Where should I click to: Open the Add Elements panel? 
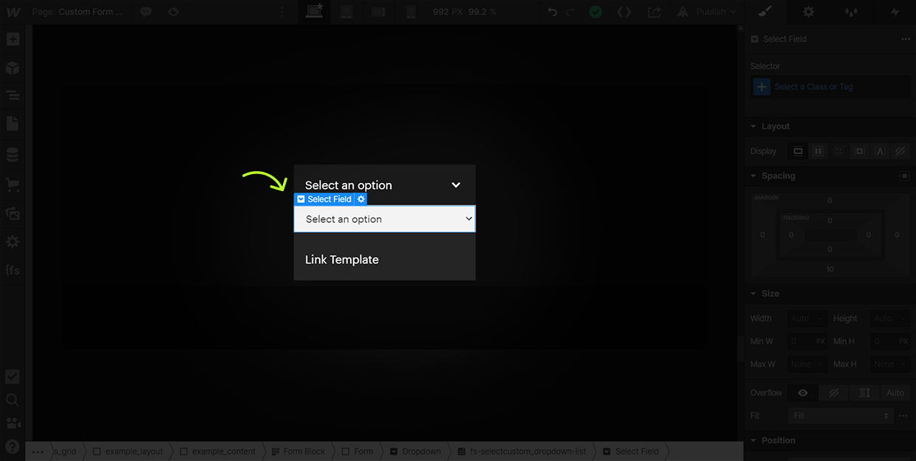click(x=13, y=40)
